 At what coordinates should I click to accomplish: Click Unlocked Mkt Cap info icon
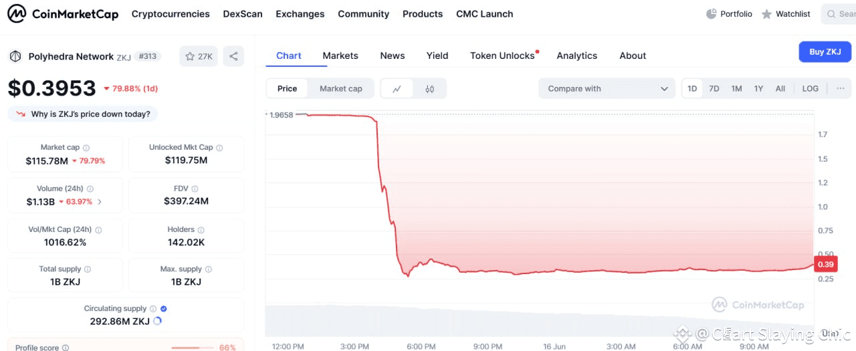(219, 148)
